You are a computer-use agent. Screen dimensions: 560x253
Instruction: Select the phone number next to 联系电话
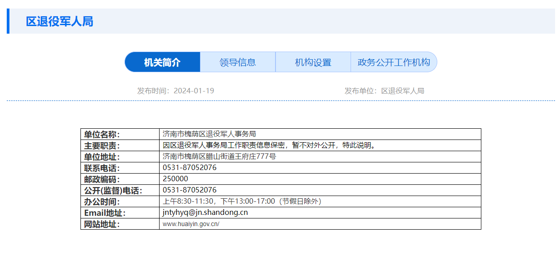tap(190, 167)
